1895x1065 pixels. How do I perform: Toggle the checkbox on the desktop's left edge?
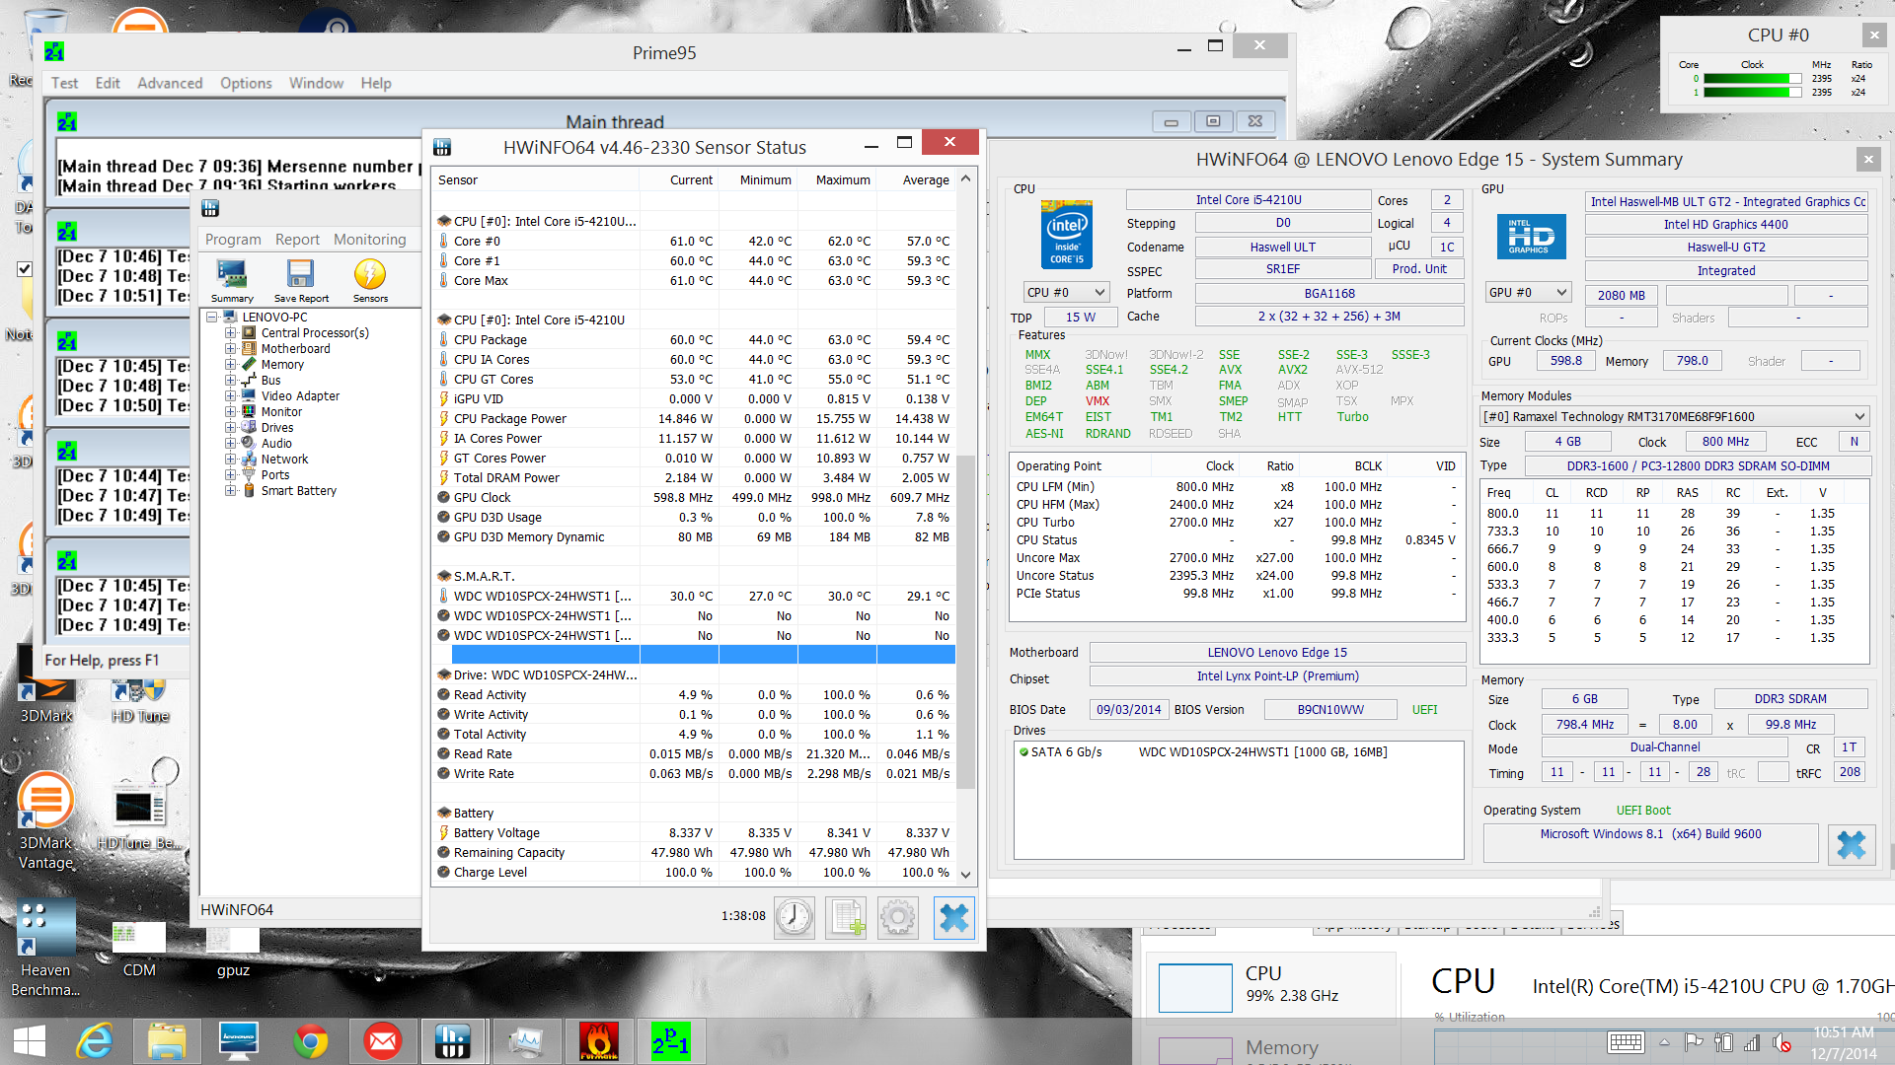click(25, 268)
